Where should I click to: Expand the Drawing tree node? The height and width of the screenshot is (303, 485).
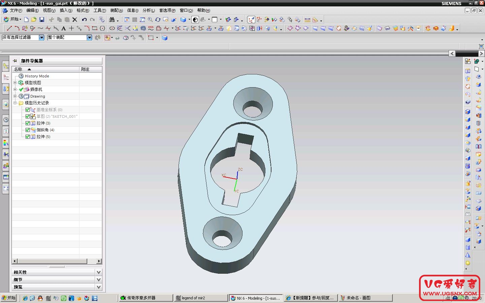[15, 96]
